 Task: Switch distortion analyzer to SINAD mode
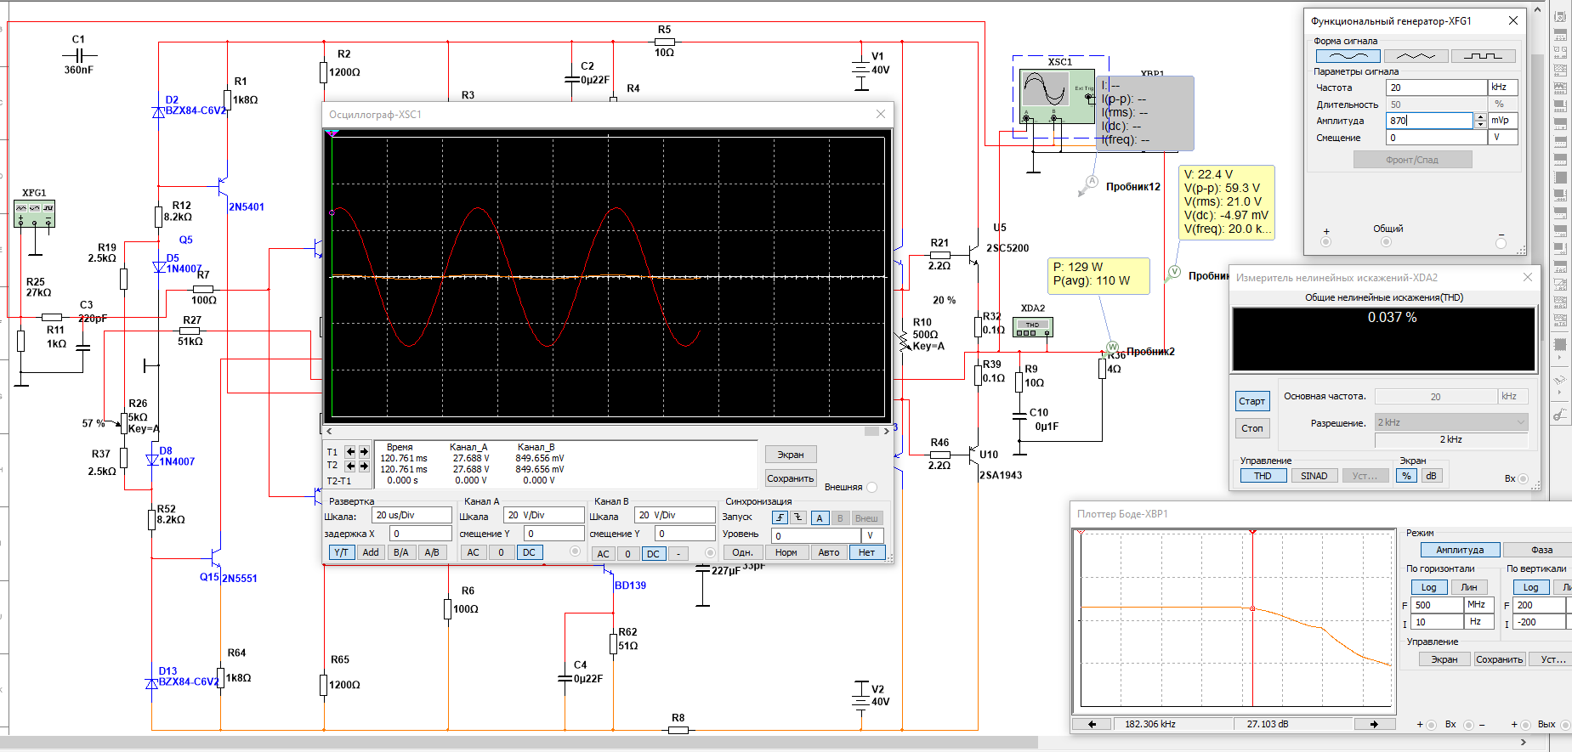[x=1314, y=476]
